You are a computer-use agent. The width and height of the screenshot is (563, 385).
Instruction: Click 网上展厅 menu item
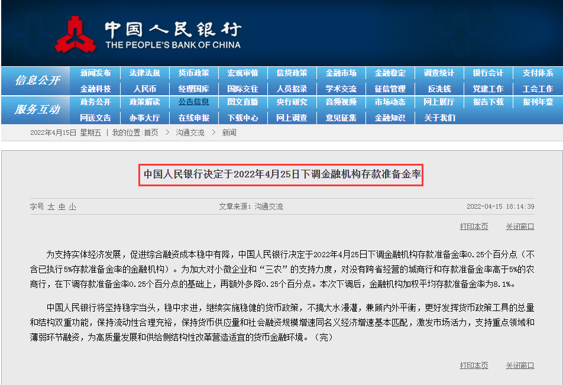(439, 102)
